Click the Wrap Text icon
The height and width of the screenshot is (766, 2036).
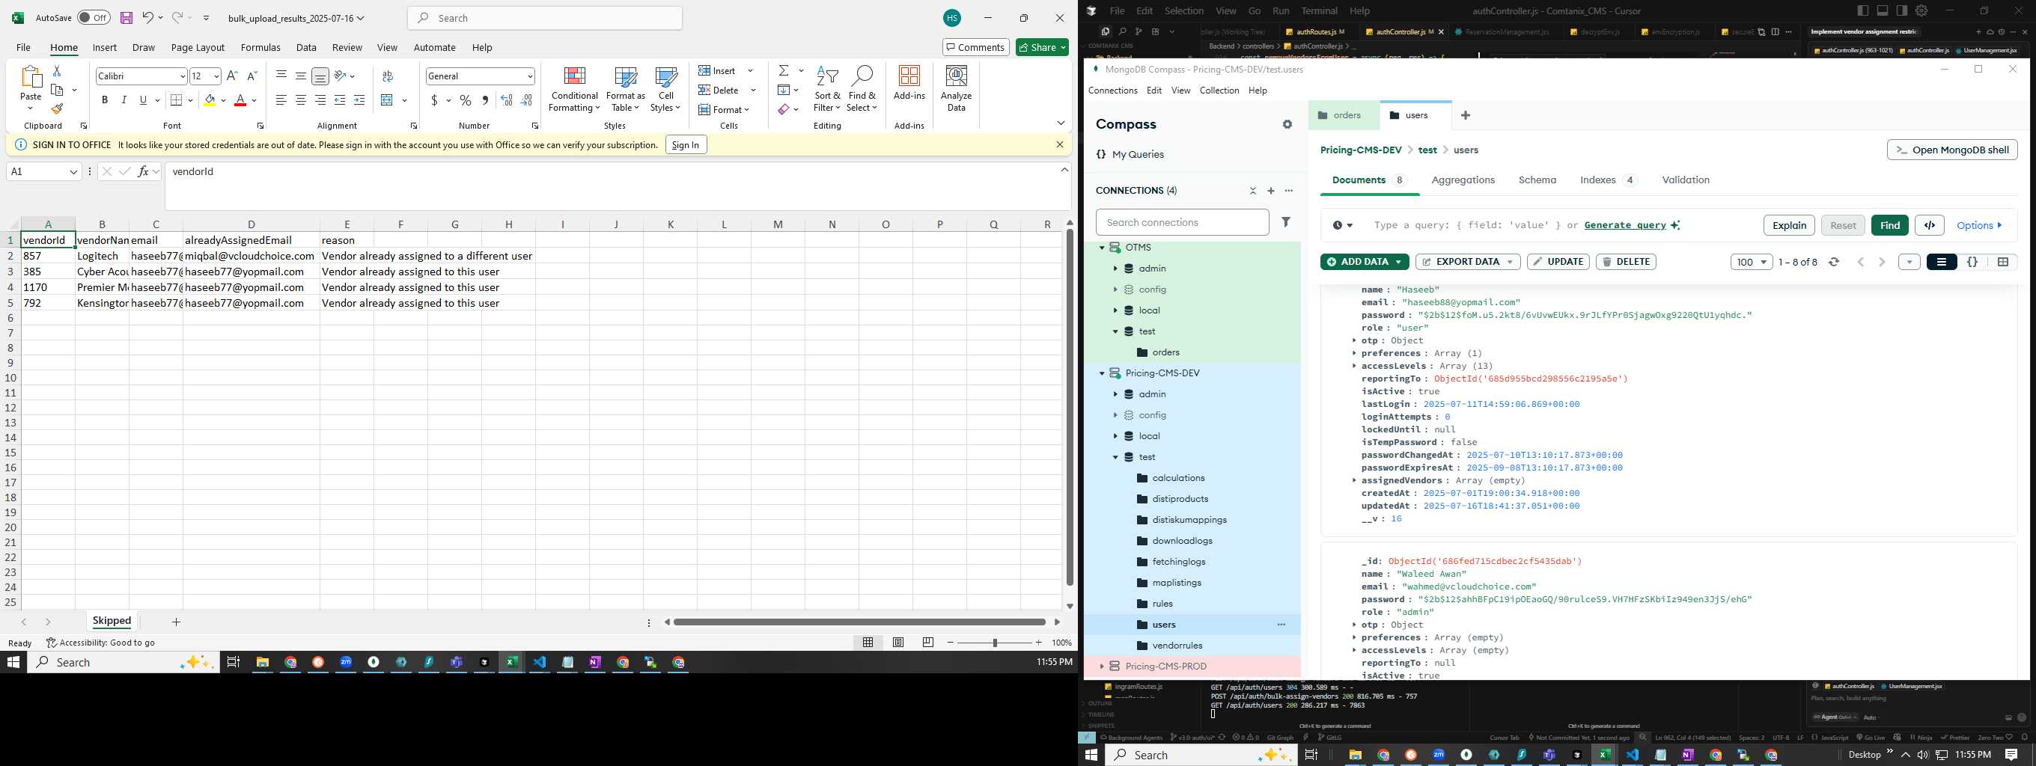click(387, 76)
